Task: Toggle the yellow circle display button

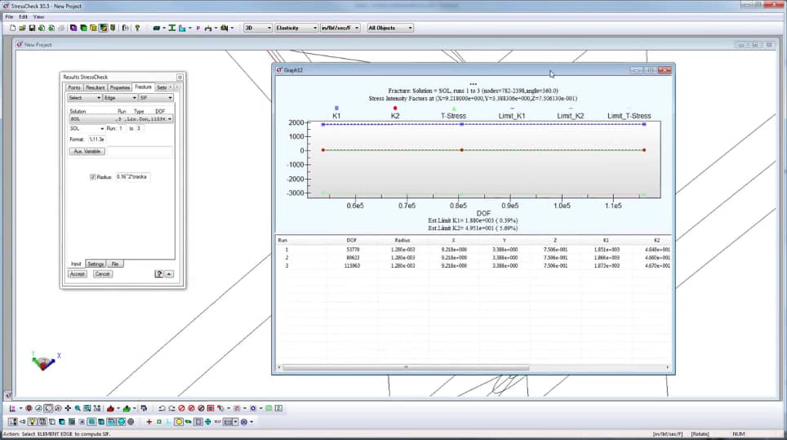Action: [178, 422]
